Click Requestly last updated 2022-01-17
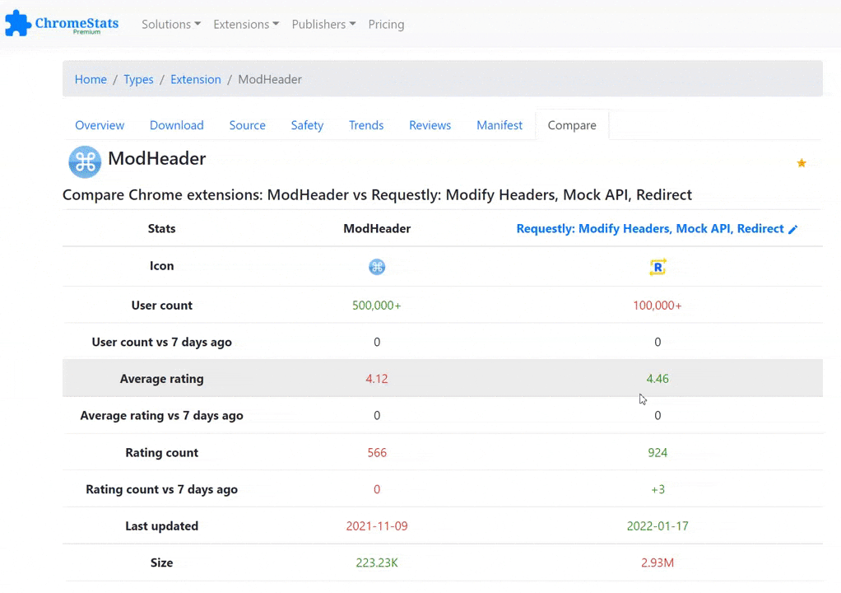The height and width of the screenshot is (593, 841). [657, 526]
